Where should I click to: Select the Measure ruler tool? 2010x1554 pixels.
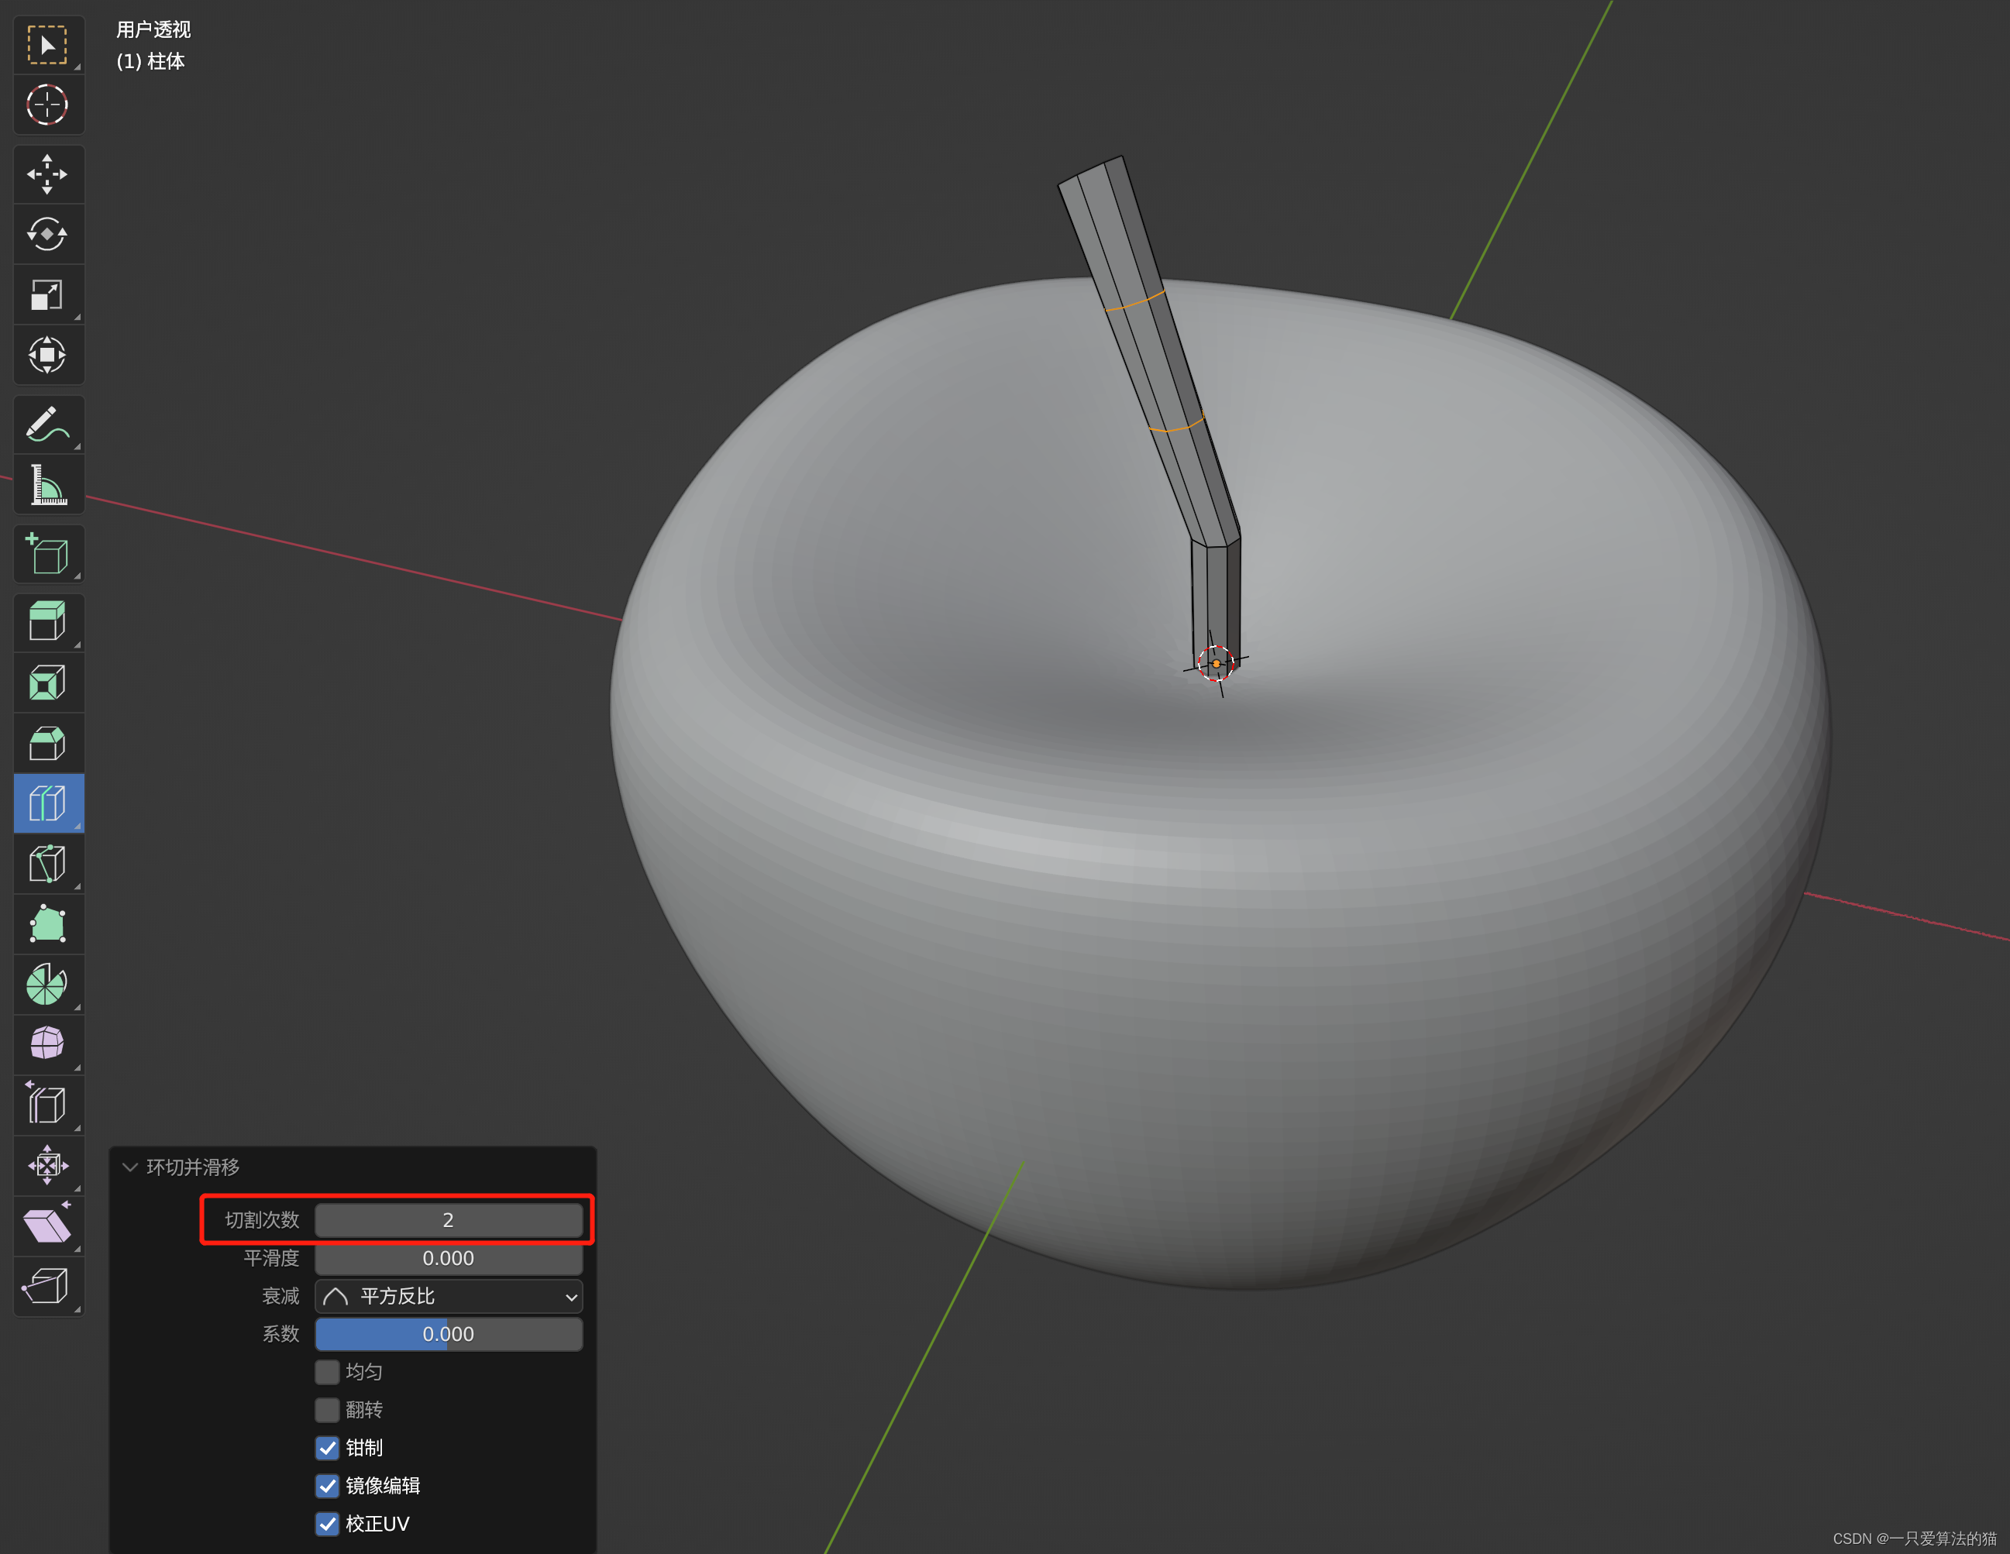point(47,485)
